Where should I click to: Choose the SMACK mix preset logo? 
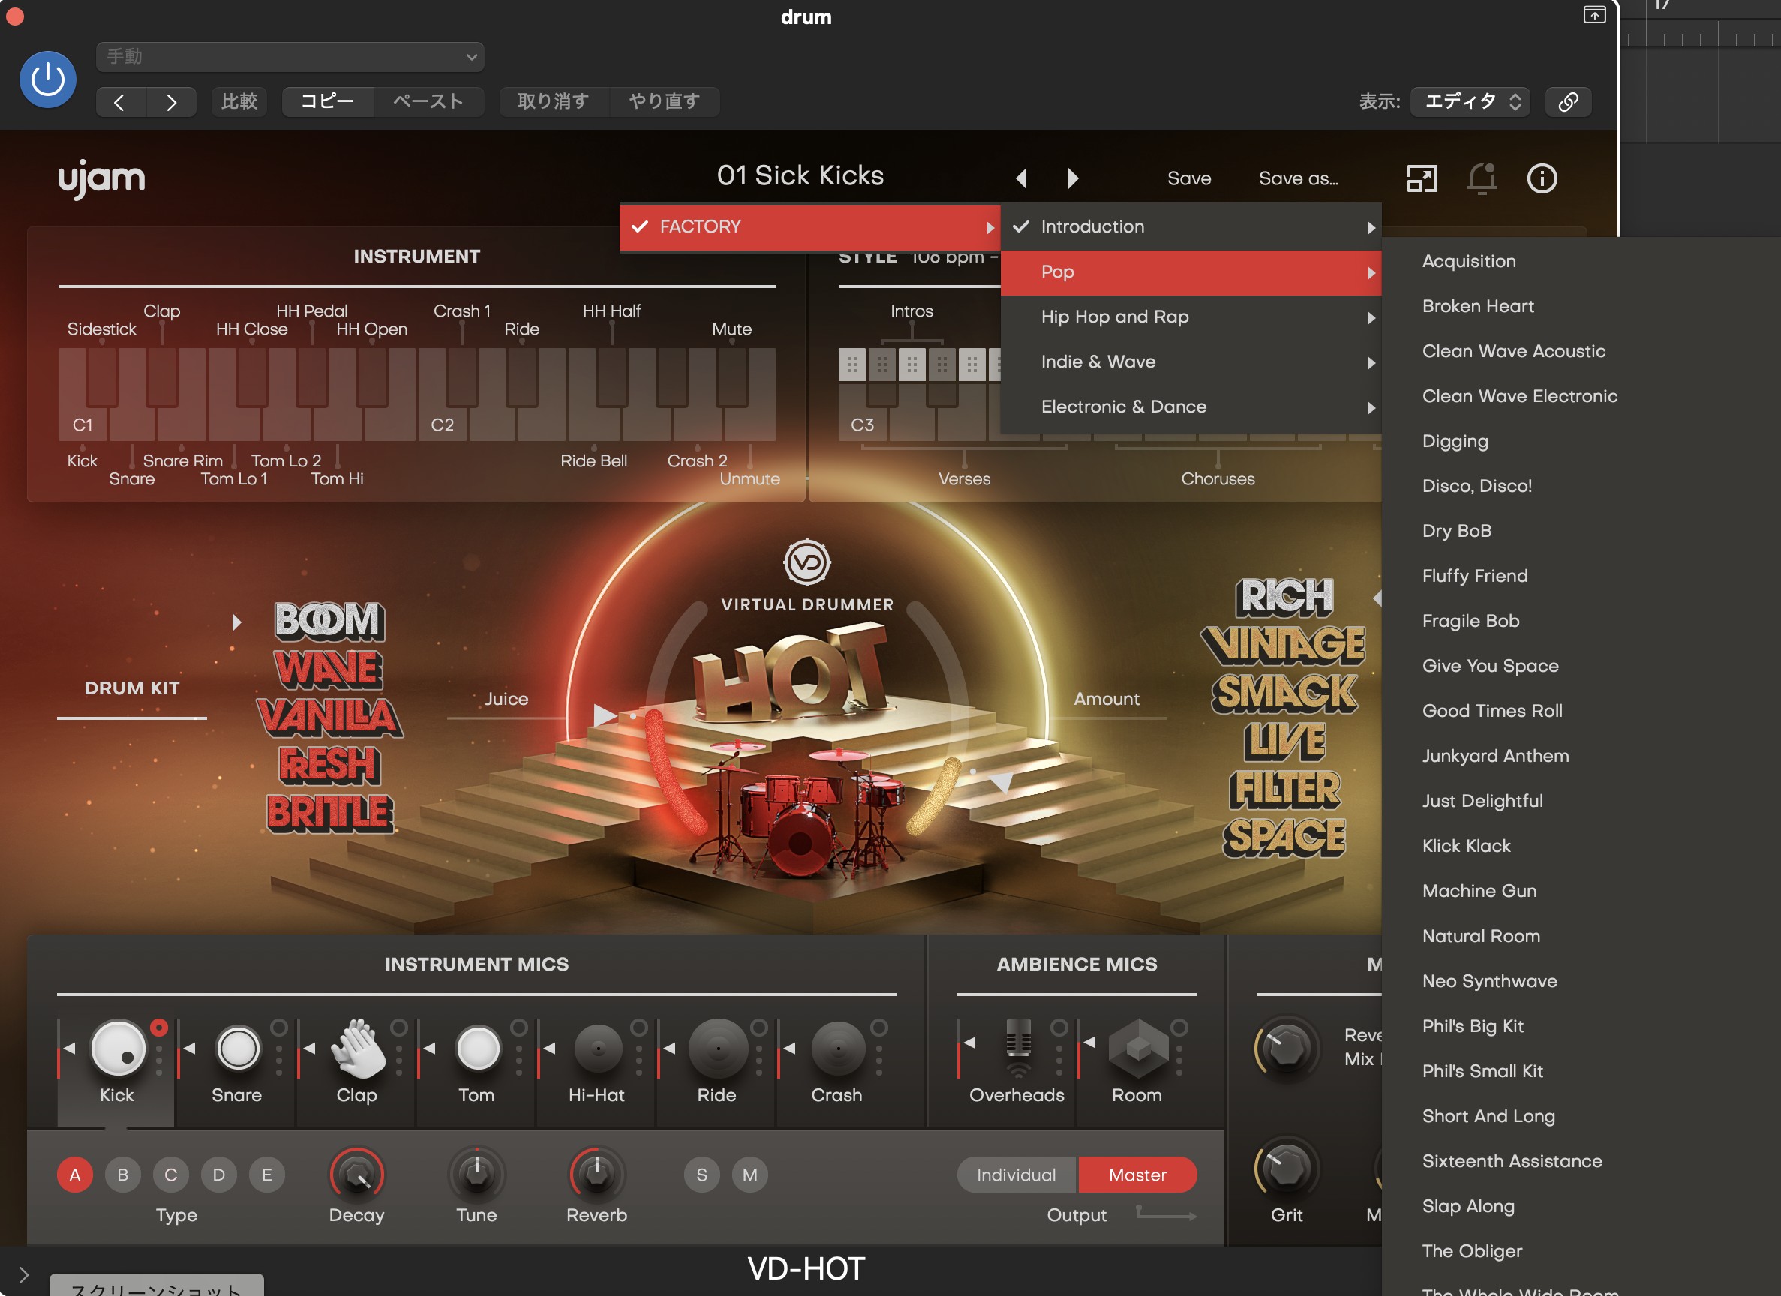[1283, 693]
